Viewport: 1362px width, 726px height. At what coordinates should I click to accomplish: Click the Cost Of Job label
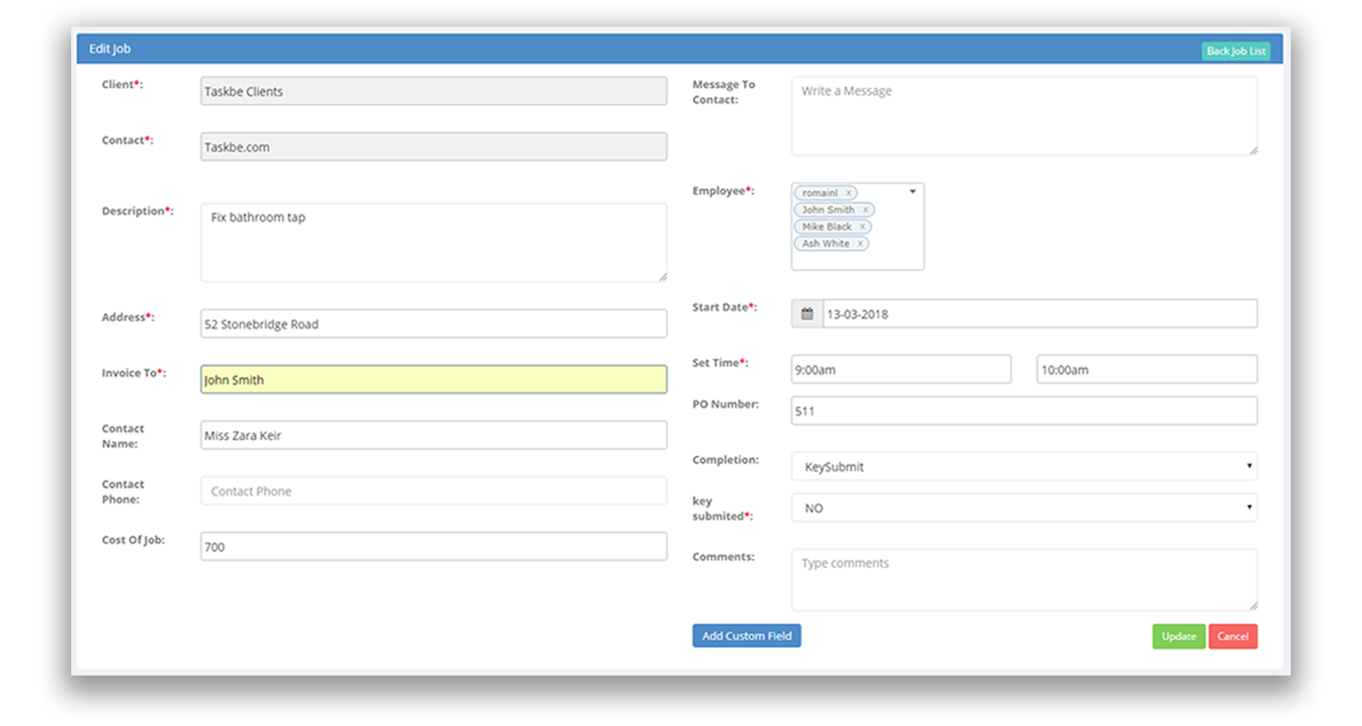coord(133,540)
